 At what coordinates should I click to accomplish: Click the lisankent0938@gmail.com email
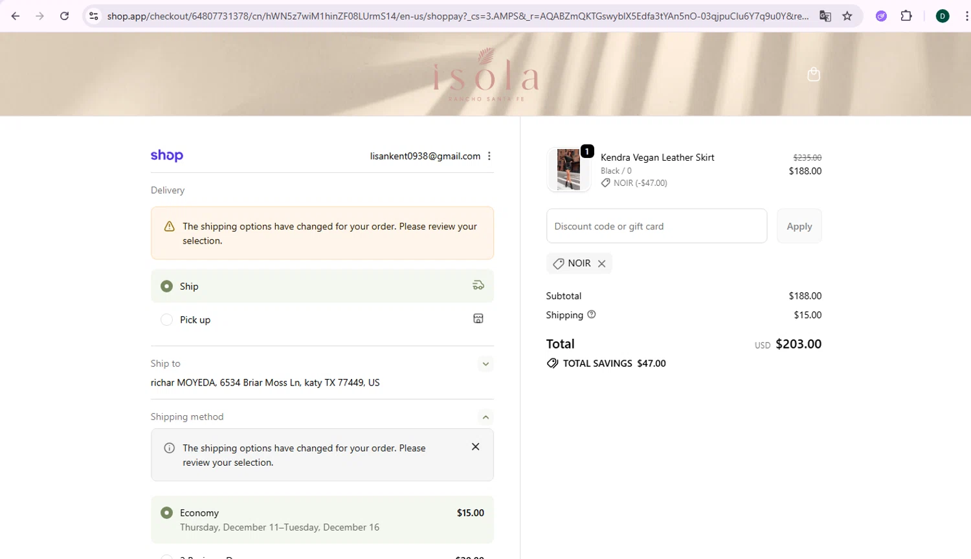(x=425, y=156)
